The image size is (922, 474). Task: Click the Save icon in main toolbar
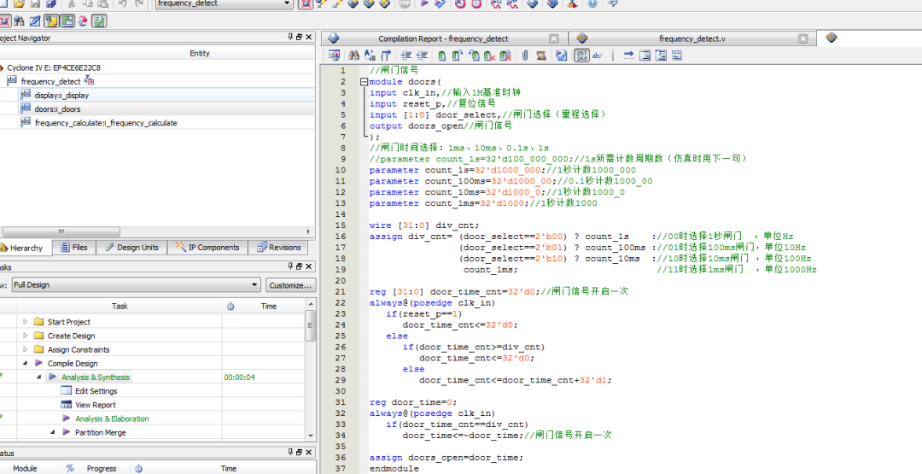tap(34, 4)
